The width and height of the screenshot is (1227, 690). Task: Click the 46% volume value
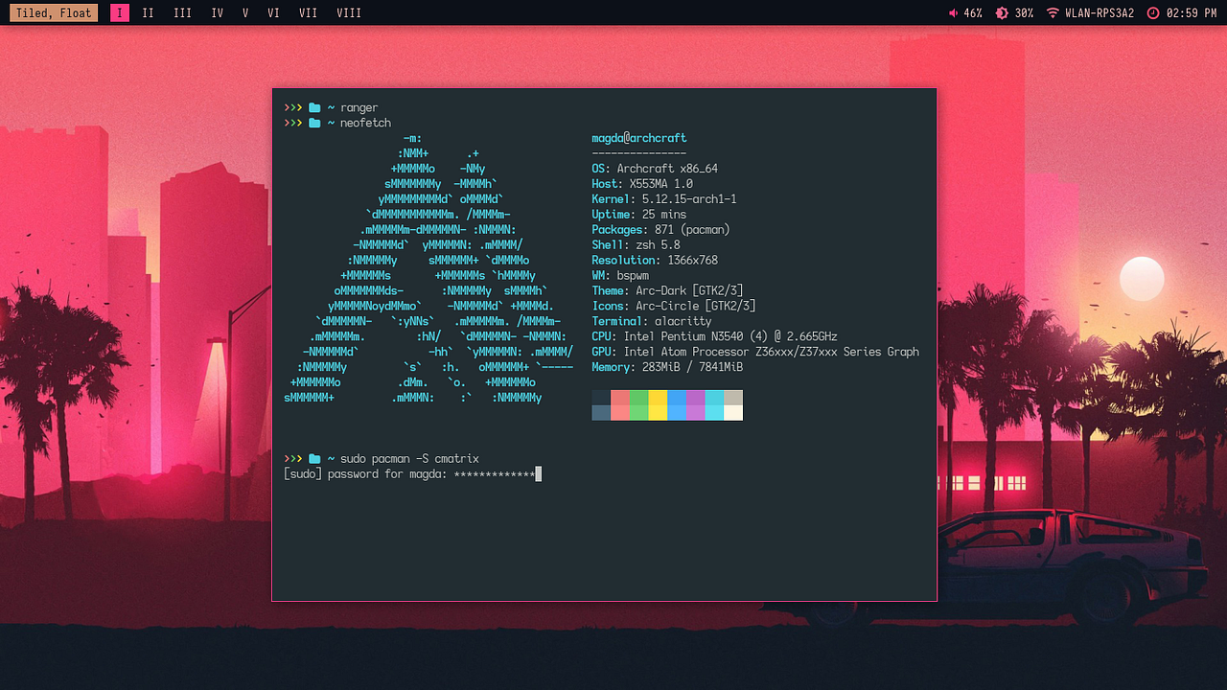click(973, 13)
